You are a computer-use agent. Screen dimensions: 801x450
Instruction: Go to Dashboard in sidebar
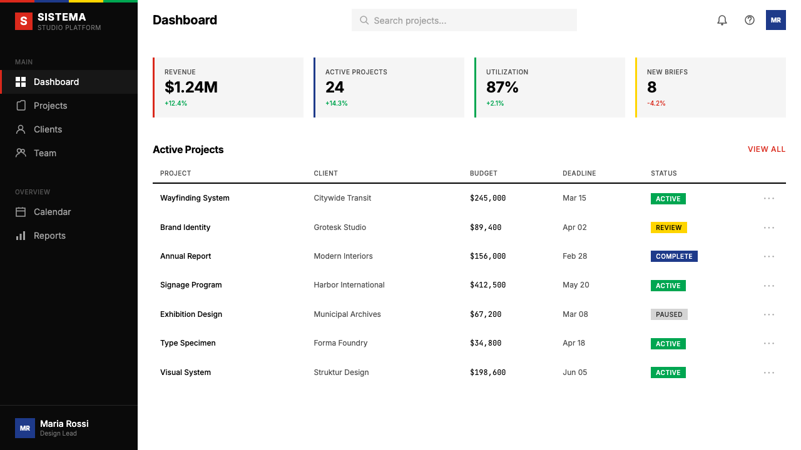[x=69, y=82]
